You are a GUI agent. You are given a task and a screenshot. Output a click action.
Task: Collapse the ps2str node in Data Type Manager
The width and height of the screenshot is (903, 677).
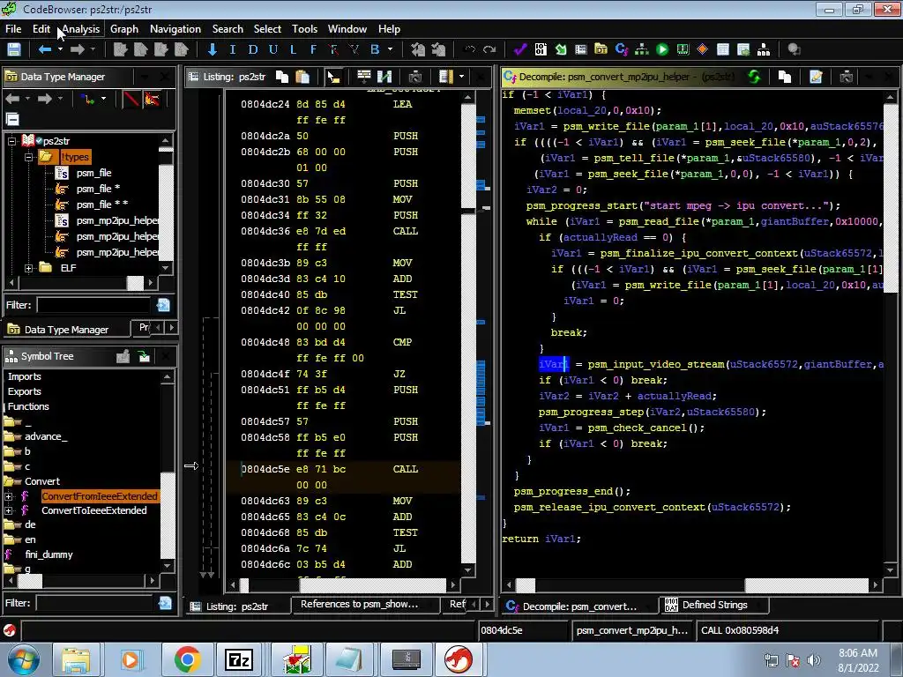11,140
